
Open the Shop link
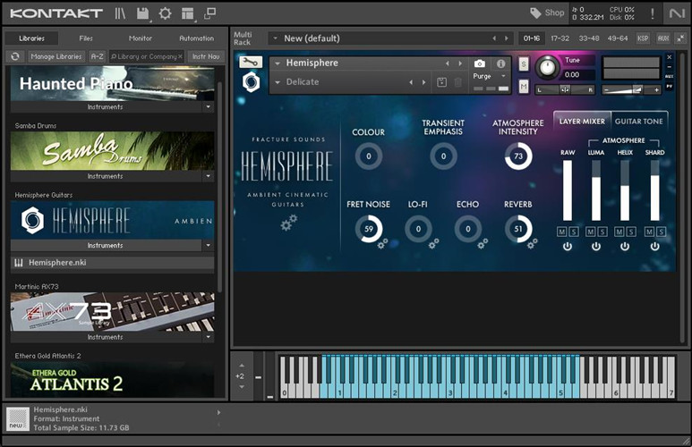click(547, 13)
